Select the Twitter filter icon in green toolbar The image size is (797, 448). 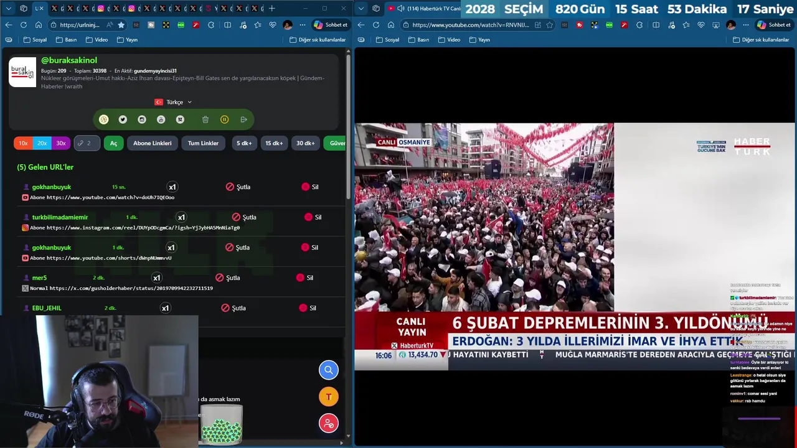(x=123, y=119)
